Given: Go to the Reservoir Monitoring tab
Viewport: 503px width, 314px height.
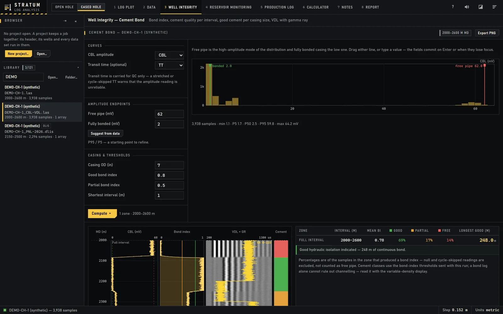Looking at the screenshot, I should [229, 7].
